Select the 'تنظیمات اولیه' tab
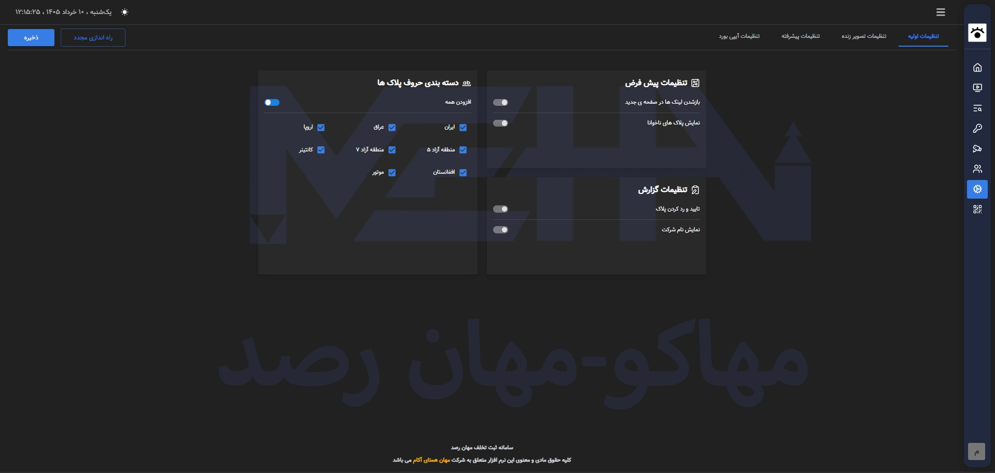This screenshot has height=473, width=995. 923,36
